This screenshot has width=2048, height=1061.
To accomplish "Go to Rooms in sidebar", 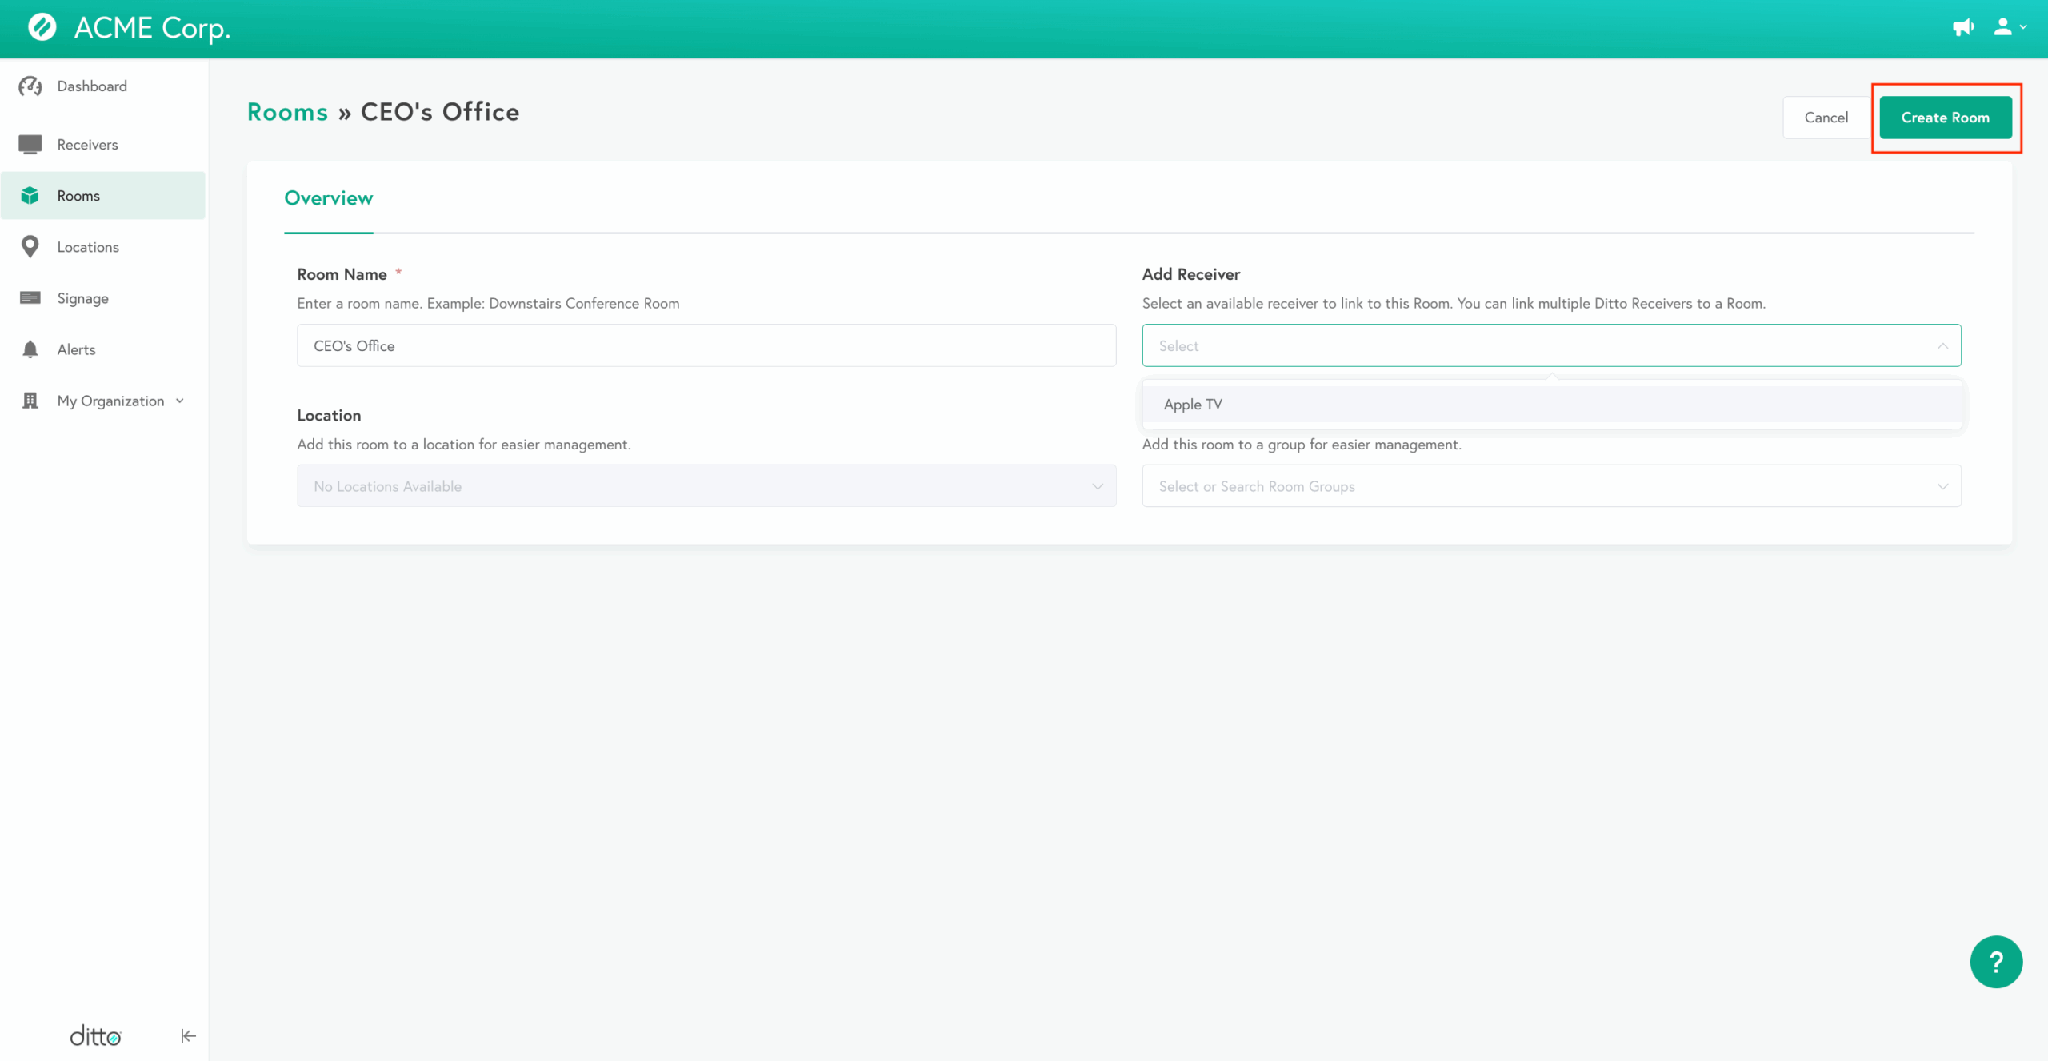I will [78, 196].
